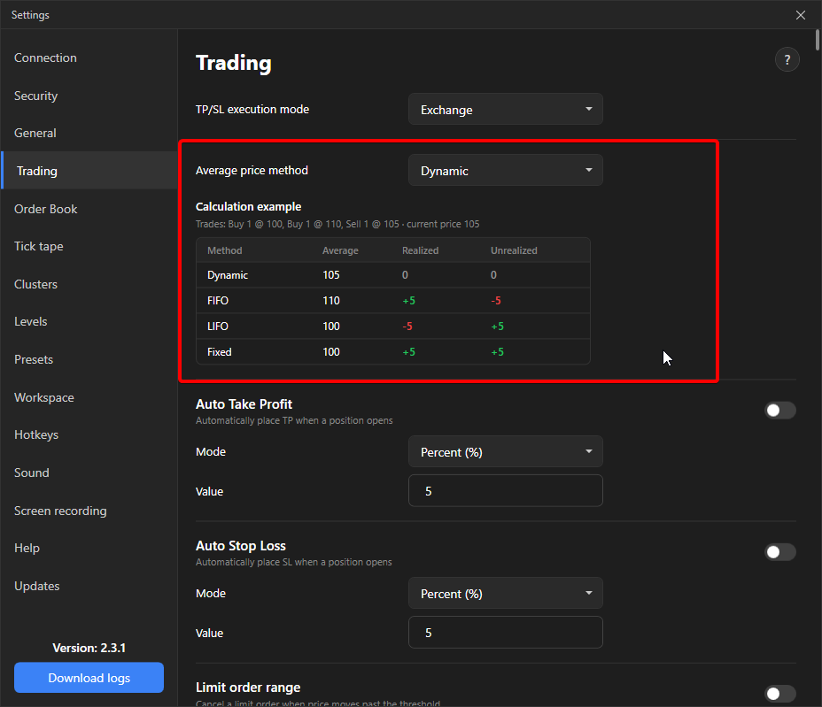
Task: Switch to the Workspace settings section
Action: (x=89, y=397)
